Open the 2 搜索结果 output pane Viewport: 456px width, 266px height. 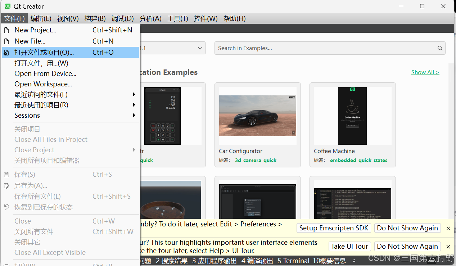coord(172,261)
